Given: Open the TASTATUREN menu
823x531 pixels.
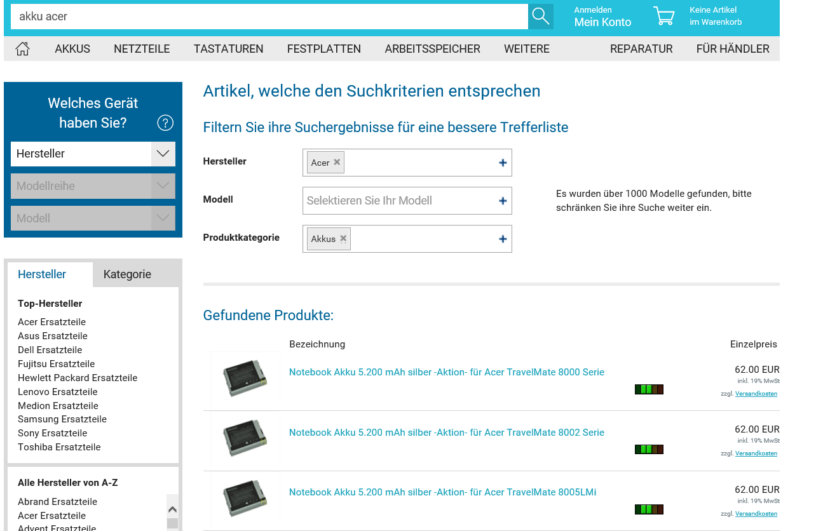Looking at the screenshot, I should pos(229,49).
